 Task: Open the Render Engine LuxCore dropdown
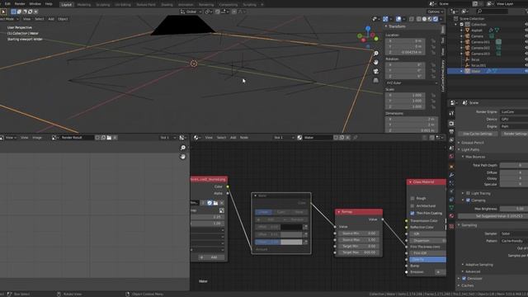514,112
